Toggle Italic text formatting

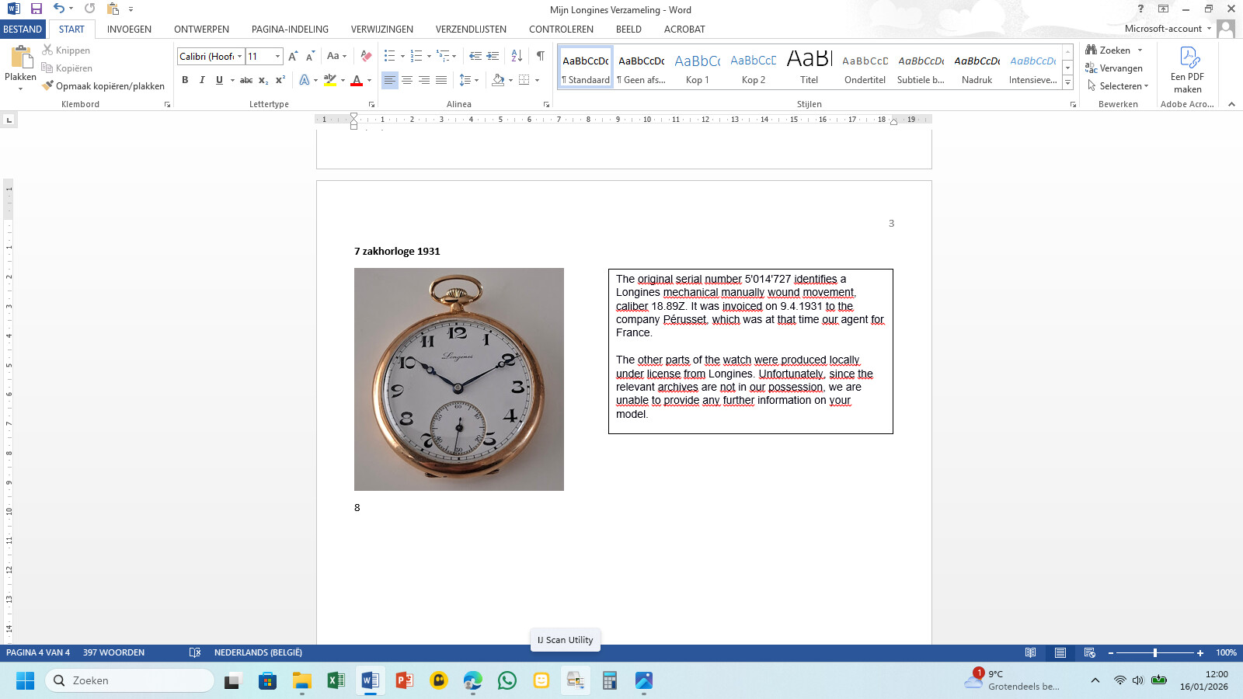coord(202,80)
